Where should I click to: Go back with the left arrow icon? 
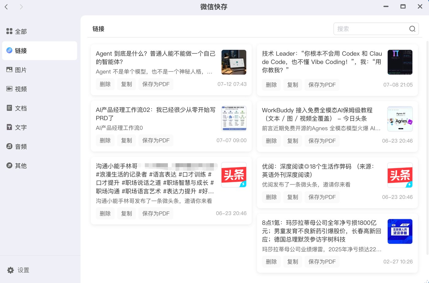6,7
